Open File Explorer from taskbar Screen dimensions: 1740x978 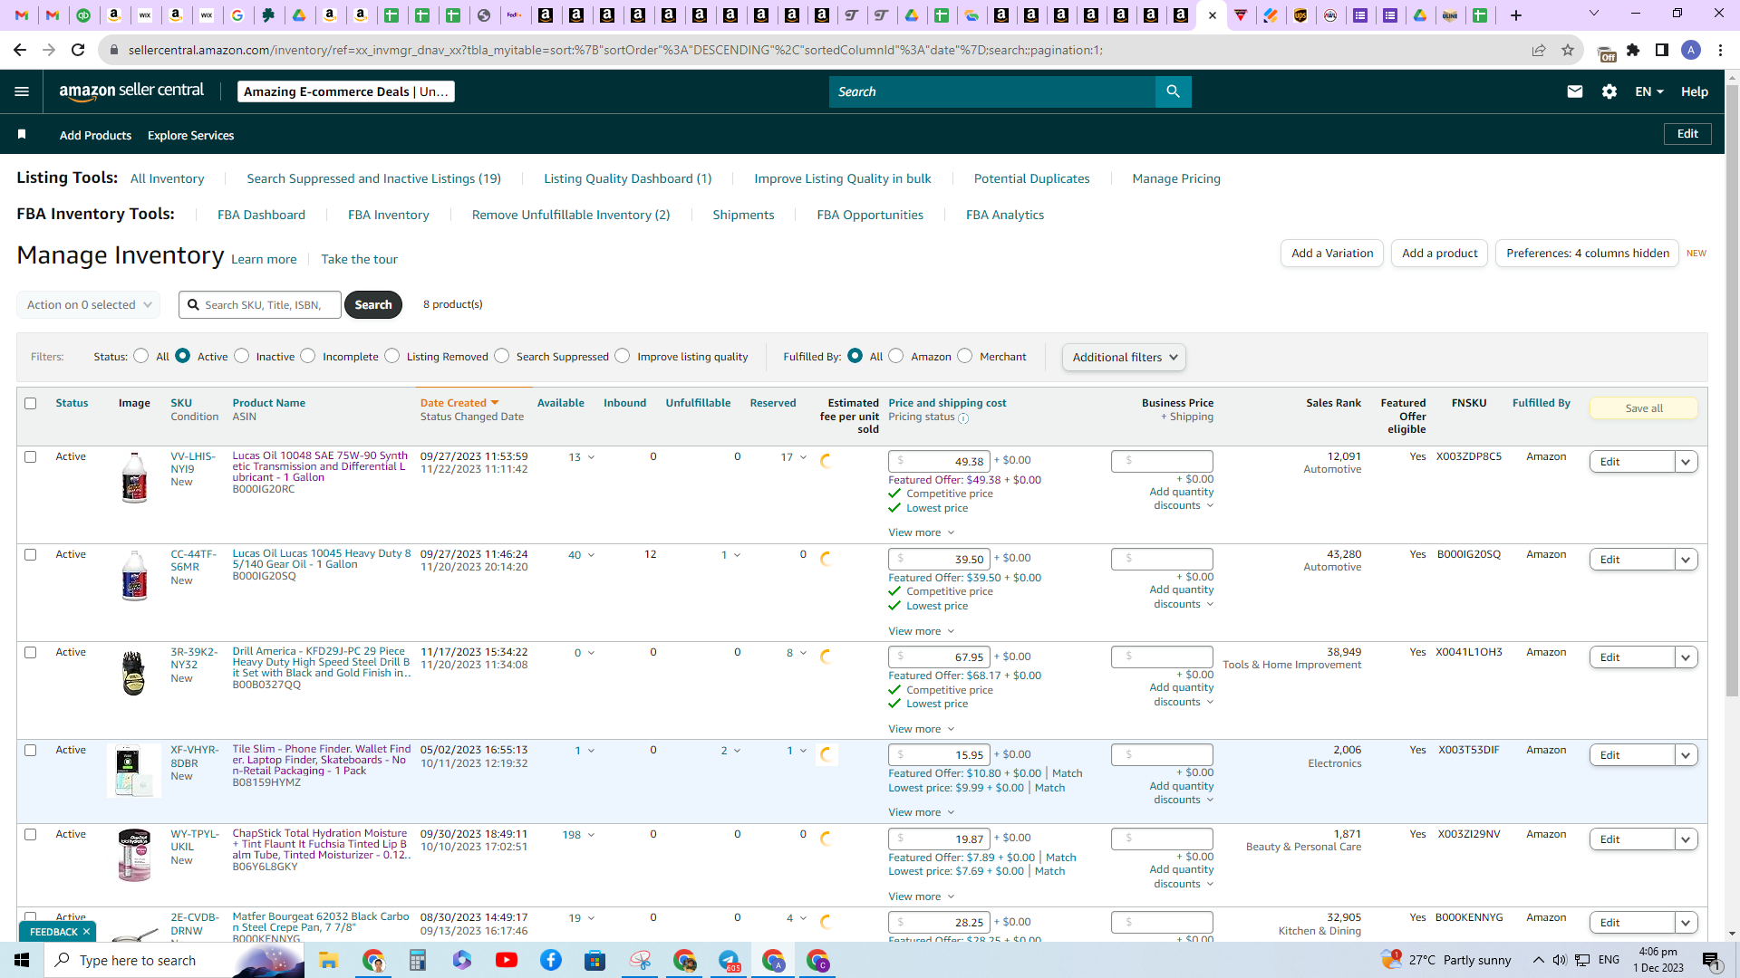click(328, 960)
